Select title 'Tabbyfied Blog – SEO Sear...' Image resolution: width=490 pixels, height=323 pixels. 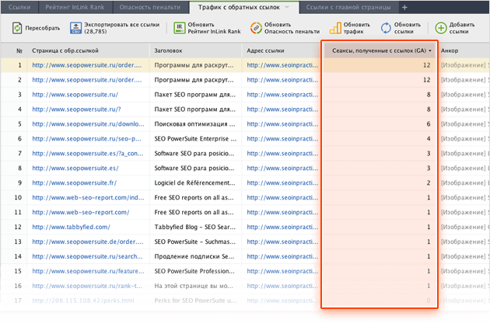click(x=194, y=227)
